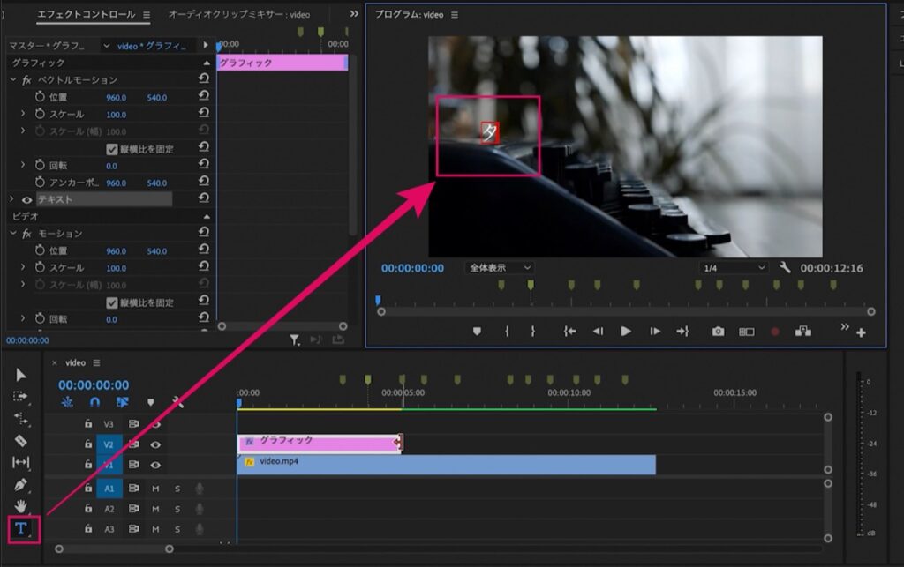Select the Track Select Forward tool

(20, 397)
